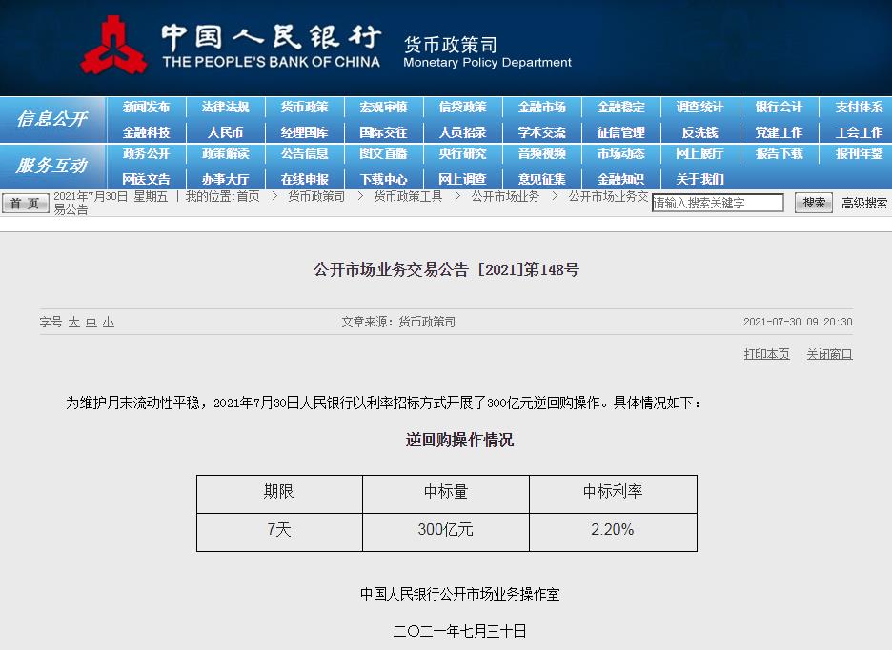This screenshot has width=892, height=650.
Task: Click the 首页 home button
Action: [x=25, y=203]
